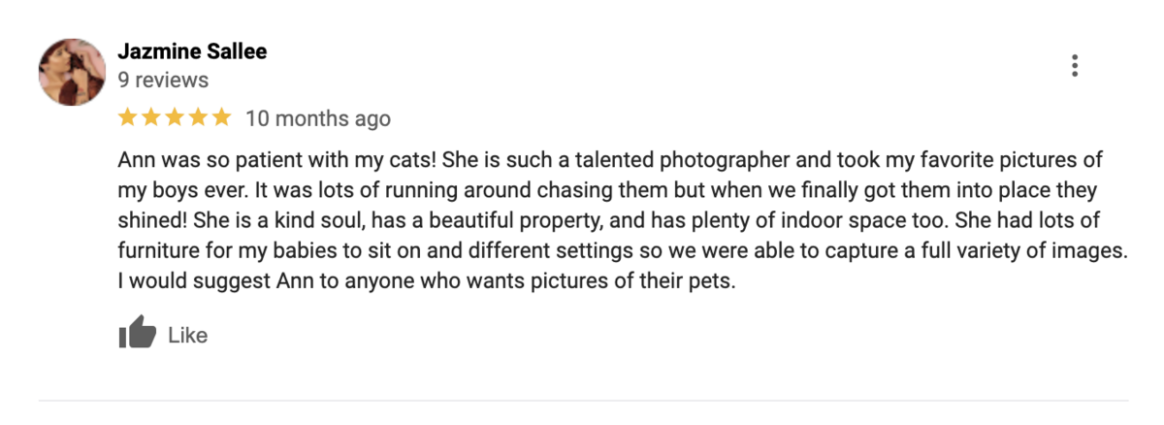The height and width of the screenshot is (425, 1164).
Task: Select the fifth rating star
Action: (x=222, y=117)
